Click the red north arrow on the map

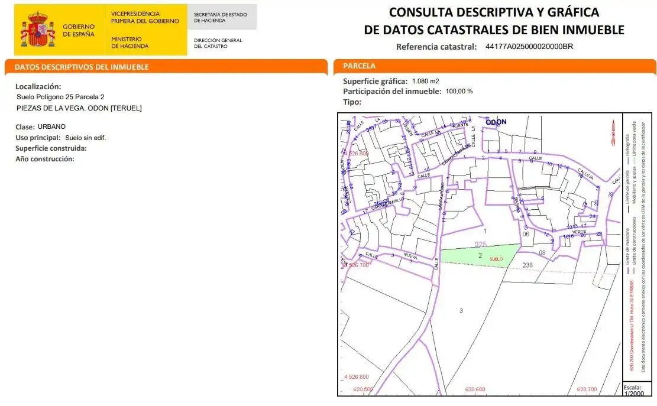pyautogui.click(x=613, y=133)
